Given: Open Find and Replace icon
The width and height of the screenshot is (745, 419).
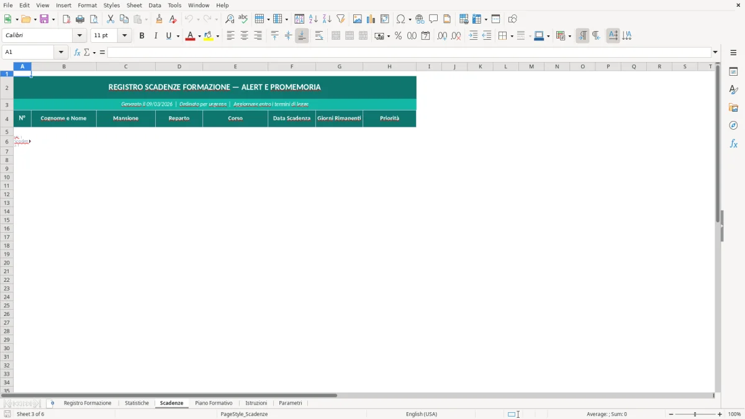Looking at the screenshot, I should [230, 19].
